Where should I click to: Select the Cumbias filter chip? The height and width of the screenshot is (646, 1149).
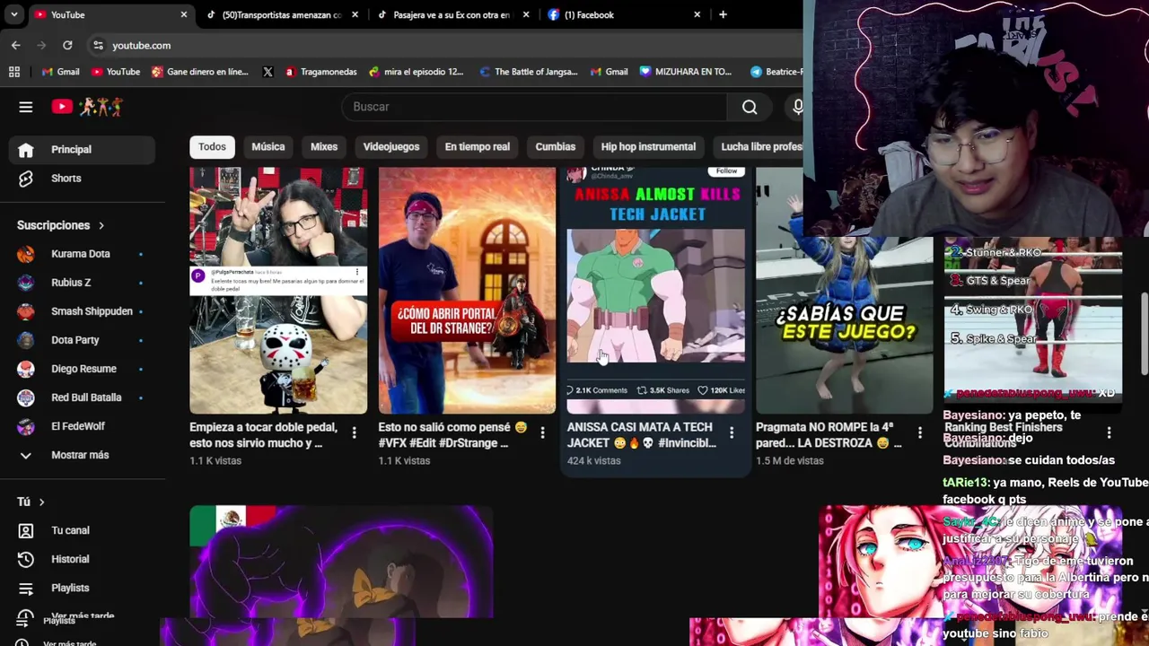coord(556,146)
